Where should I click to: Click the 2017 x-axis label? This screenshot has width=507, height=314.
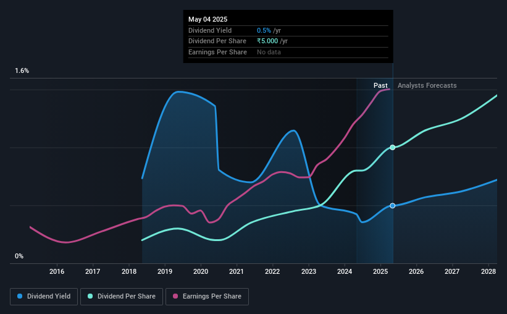pos(93,271)
